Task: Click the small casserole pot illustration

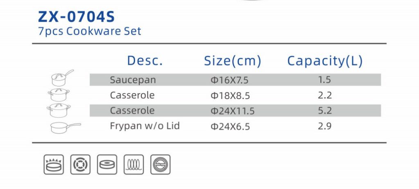Action: pyautogui.click(x=59, y=95)
